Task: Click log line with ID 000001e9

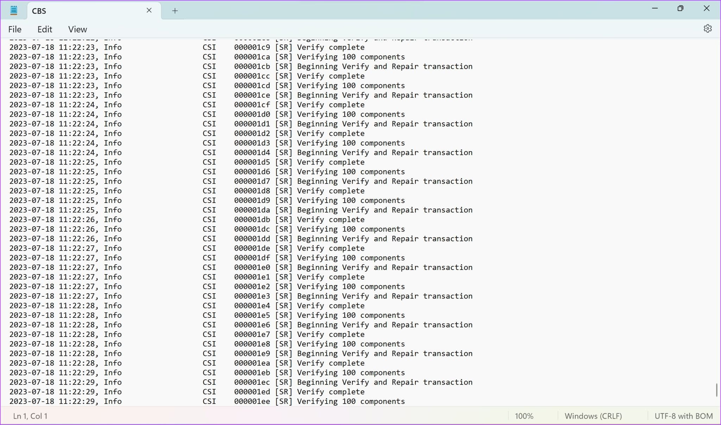Action: pyautogui.click(x=241, y=353)
